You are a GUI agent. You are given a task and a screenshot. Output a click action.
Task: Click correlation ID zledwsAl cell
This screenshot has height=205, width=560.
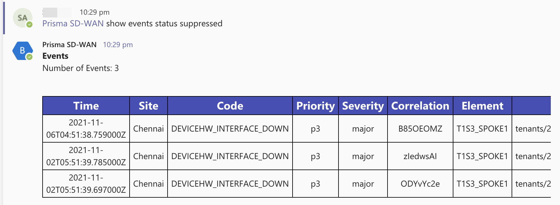coord(420,156)
